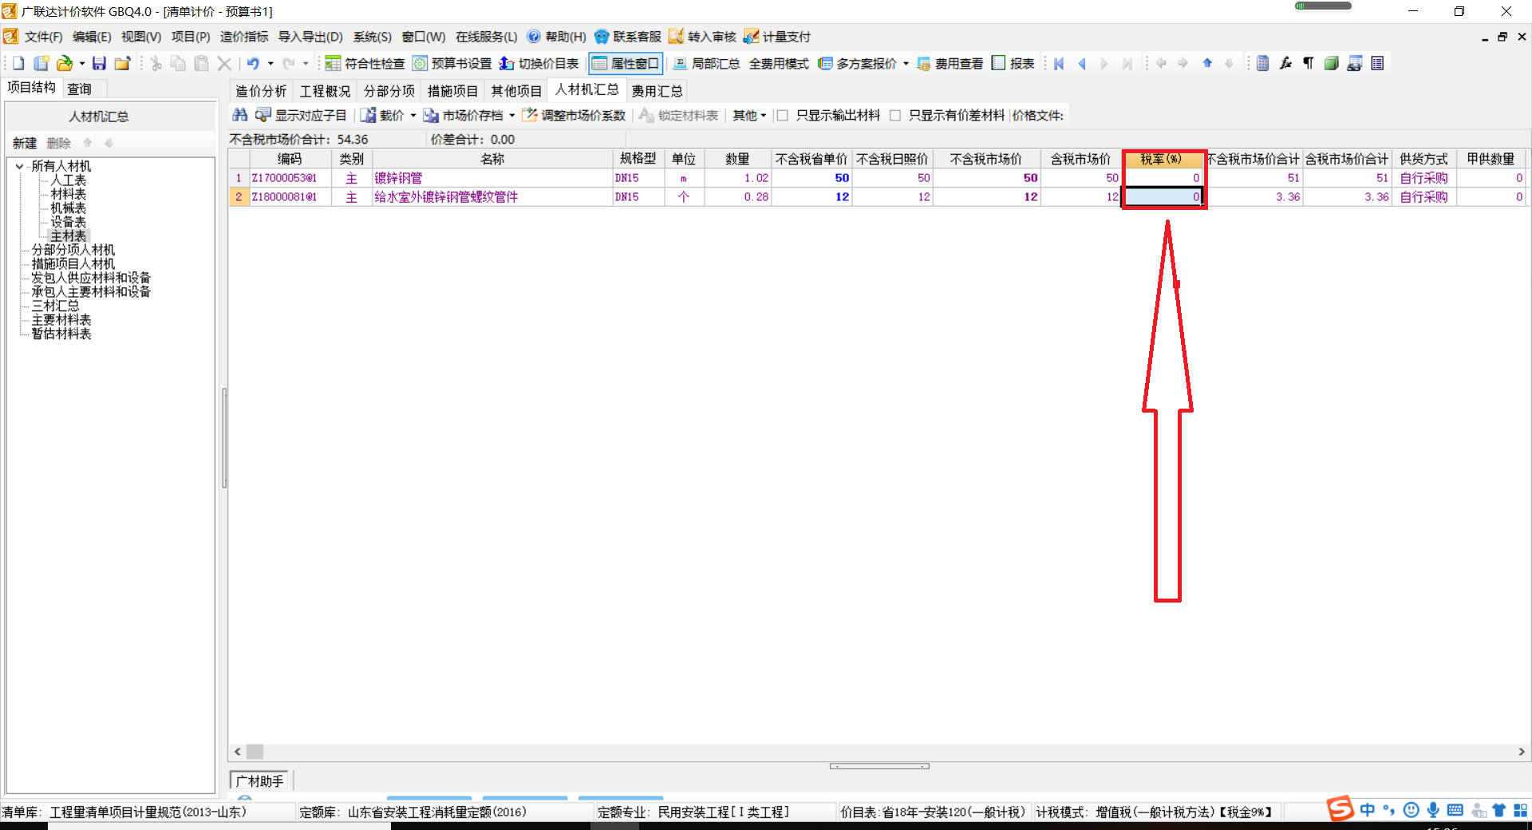Image resolution: width=1532 pixels, height=830 pixels.
Task: Open the 导入导出(D) menu
Action: 310,37
